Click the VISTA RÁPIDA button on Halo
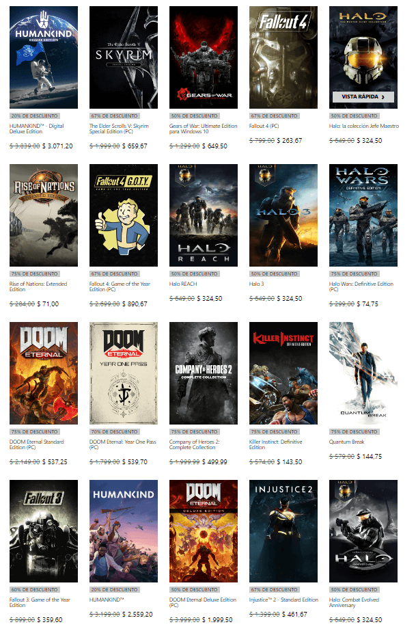The image size is (416, 631). tap(363, 97)
